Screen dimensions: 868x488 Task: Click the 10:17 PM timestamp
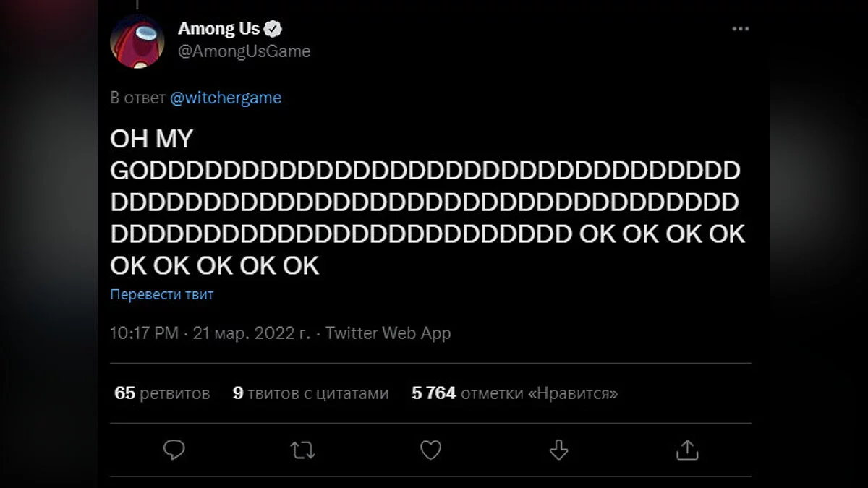click(144, 333)
